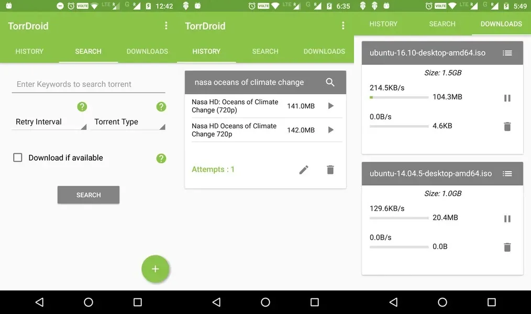Open overflow menu in second TorrDroid screen
531x314 pixels.
point(343,26)
